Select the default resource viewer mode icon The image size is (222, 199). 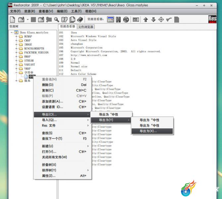111,20
